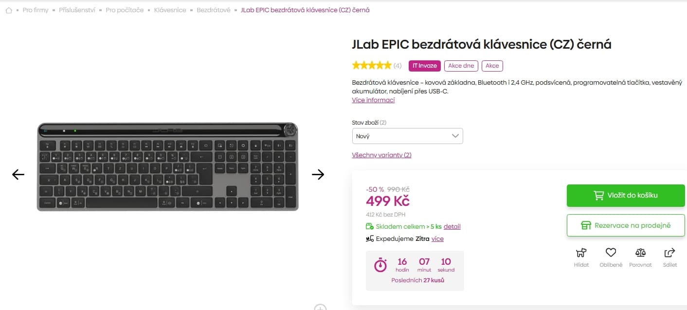Navigate to Pro počítače in breadcrumb
Image resolution: width=687 pixels, height=310 pixels.
pyautogui.click(x=125, y=10)
